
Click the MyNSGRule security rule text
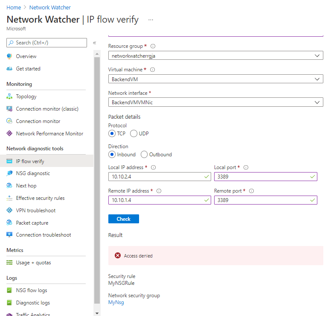pos(122,283)
